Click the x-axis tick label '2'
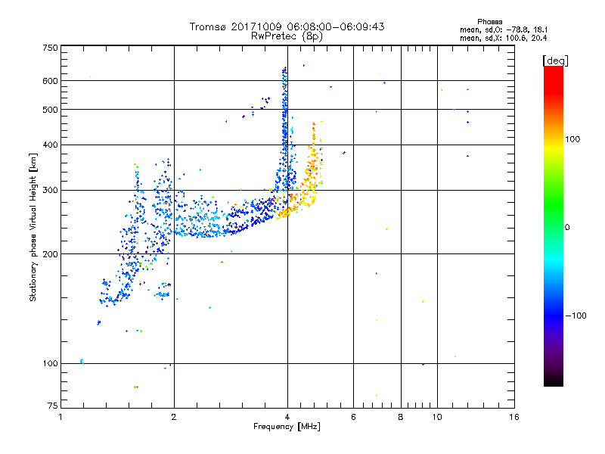Image resolution: width=605 pixels, height=454 pixels. (x=174, y=417)
